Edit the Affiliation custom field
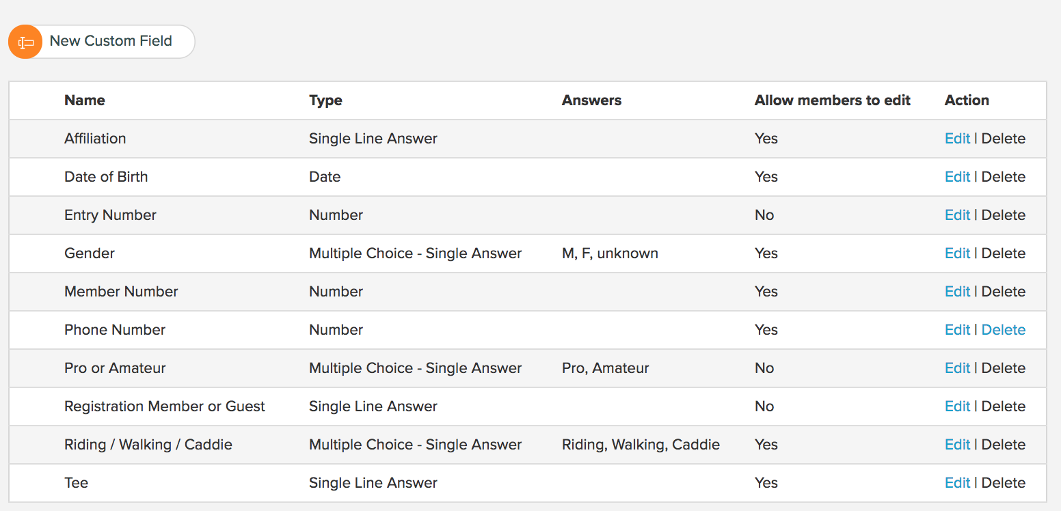The image size is (1061, 511). [x=957, y=139]
